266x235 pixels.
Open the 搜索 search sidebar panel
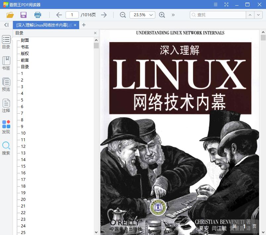6,148
